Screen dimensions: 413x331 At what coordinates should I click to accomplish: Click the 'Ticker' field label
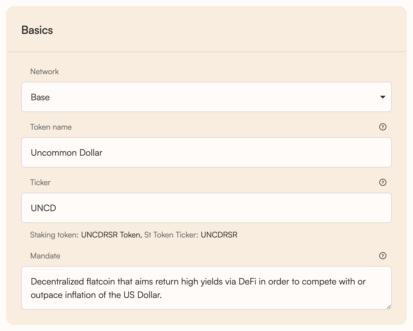click(x=40, y=183)
